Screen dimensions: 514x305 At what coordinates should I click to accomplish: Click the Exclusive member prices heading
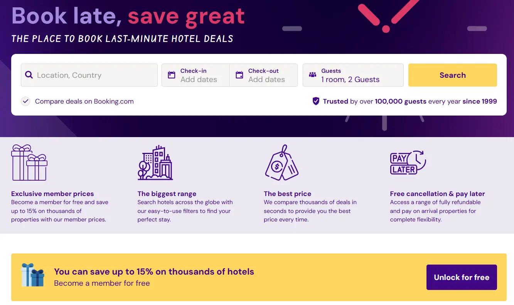[52, 194]
